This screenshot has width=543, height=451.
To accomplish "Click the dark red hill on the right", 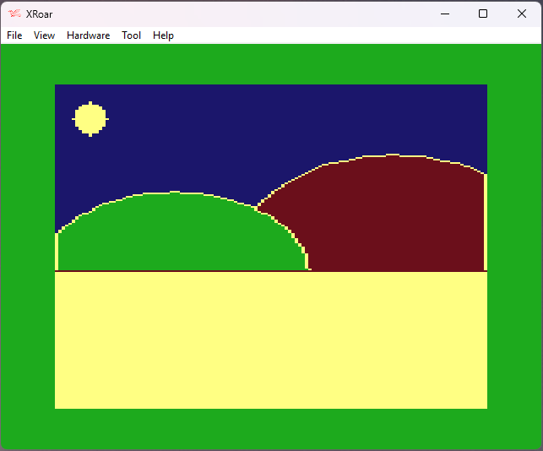I will (388, 215).
